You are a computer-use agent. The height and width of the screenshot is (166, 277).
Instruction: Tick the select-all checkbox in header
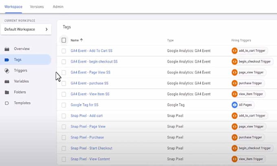click(64, 40)
